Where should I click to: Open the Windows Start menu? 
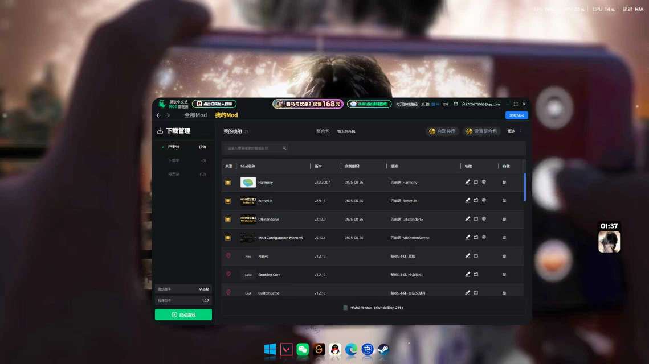pos(270,350)
